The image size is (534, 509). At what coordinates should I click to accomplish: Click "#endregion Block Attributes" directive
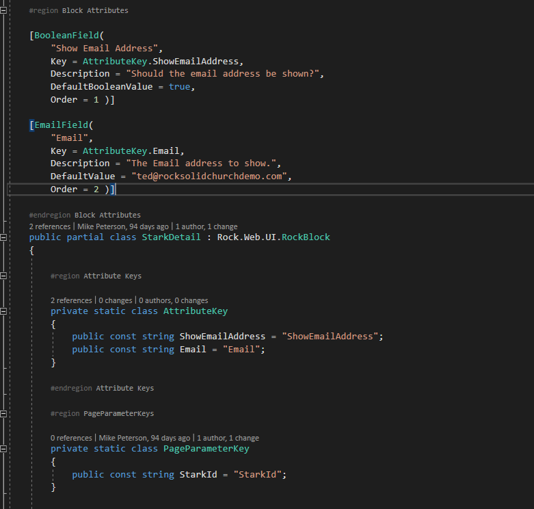tap(85, 215)
